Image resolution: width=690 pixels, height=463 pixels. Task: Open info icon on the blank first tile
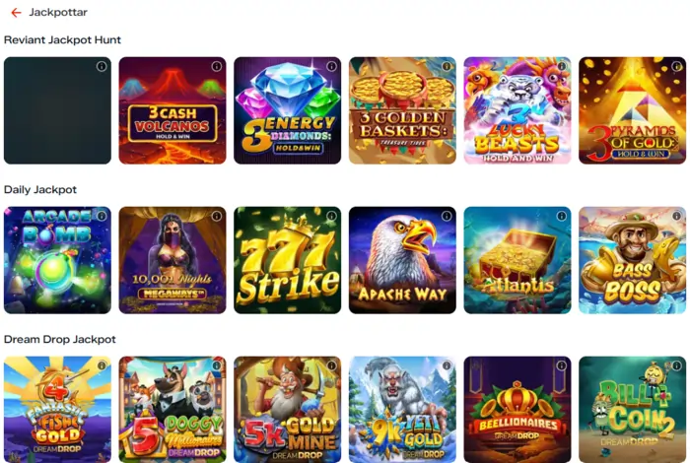tap(102, 66)
